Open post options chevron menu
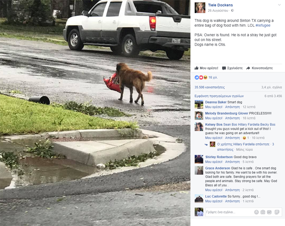The image size is (285, 226). point(280,5)
